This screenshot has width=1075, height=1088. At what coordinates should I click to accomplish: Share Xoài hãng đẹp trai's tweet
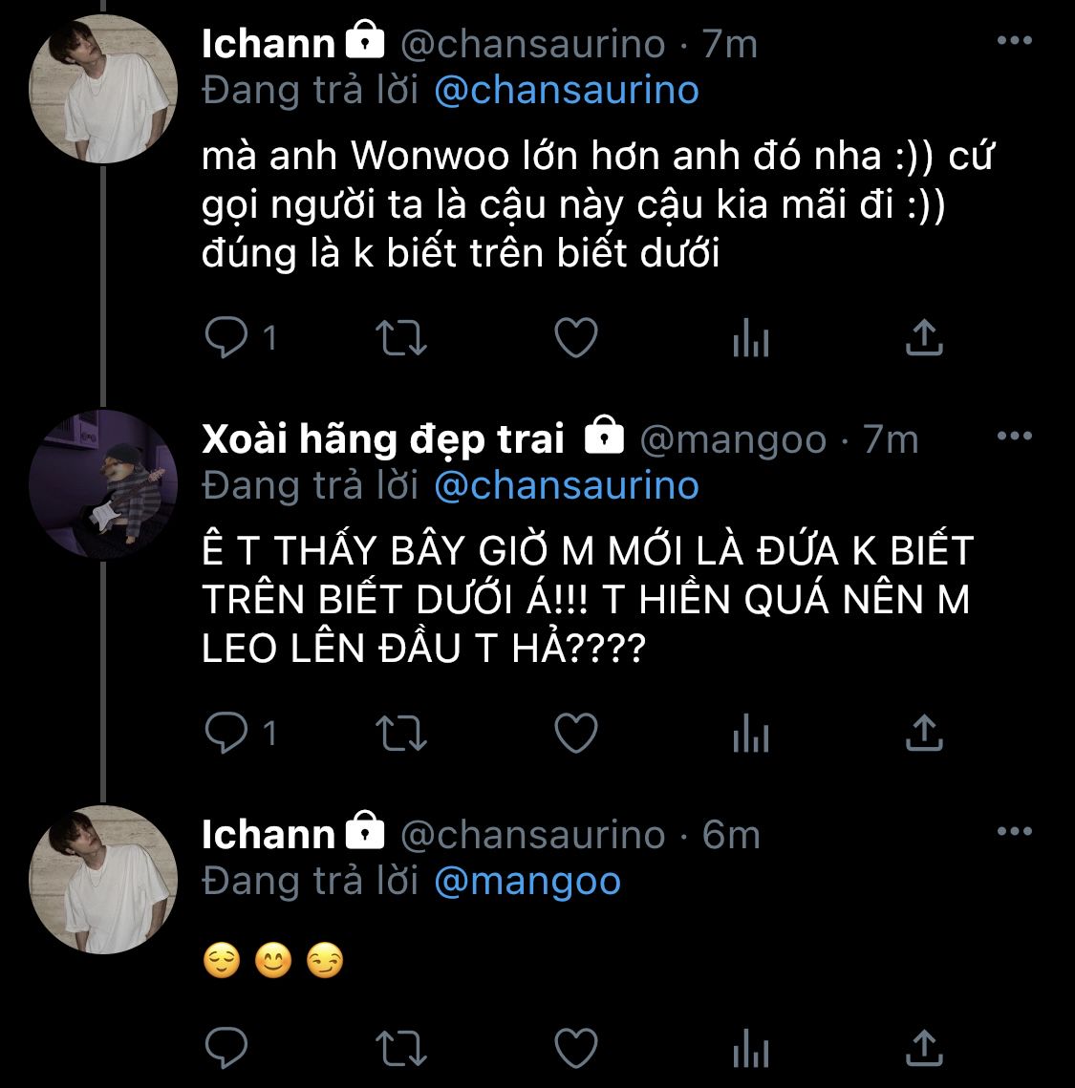click(923, 734)
